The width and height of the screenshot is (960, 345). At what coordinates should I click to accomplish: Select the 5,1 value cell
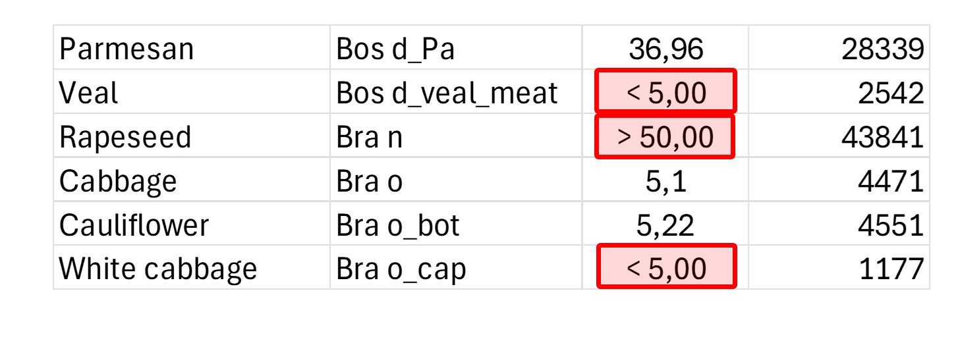[665, 180]
